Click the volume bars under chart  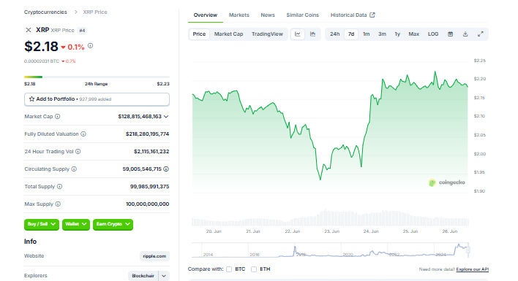(x=331, y=218)
